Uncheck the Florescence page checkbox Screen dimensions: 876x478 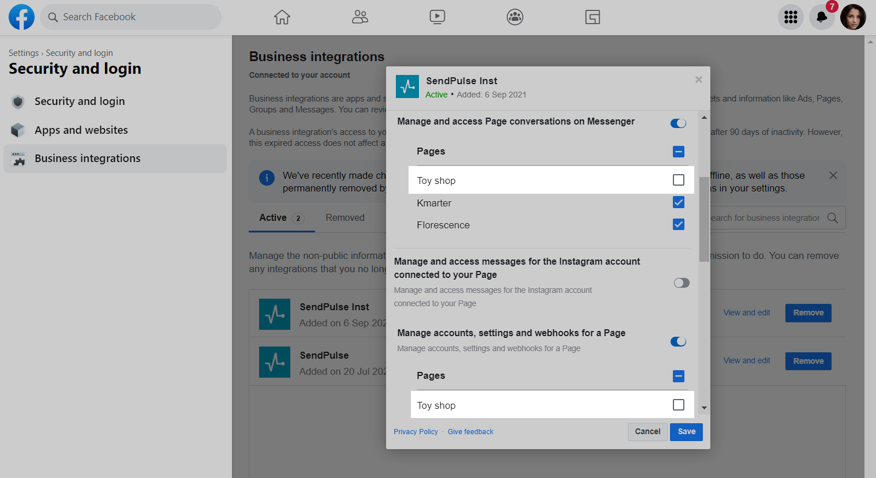pos(679,224)
